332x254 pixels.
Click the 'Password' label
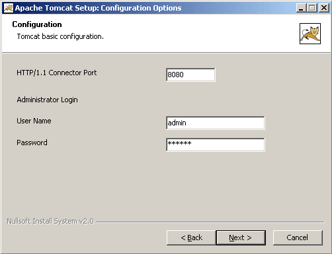32,143
